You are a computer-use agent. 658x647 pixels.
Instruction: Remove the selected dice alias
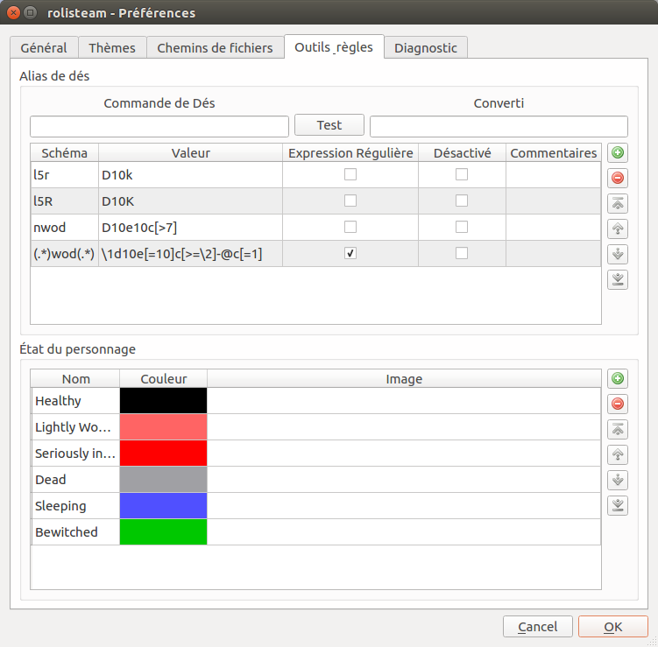[x=618, y=179]
